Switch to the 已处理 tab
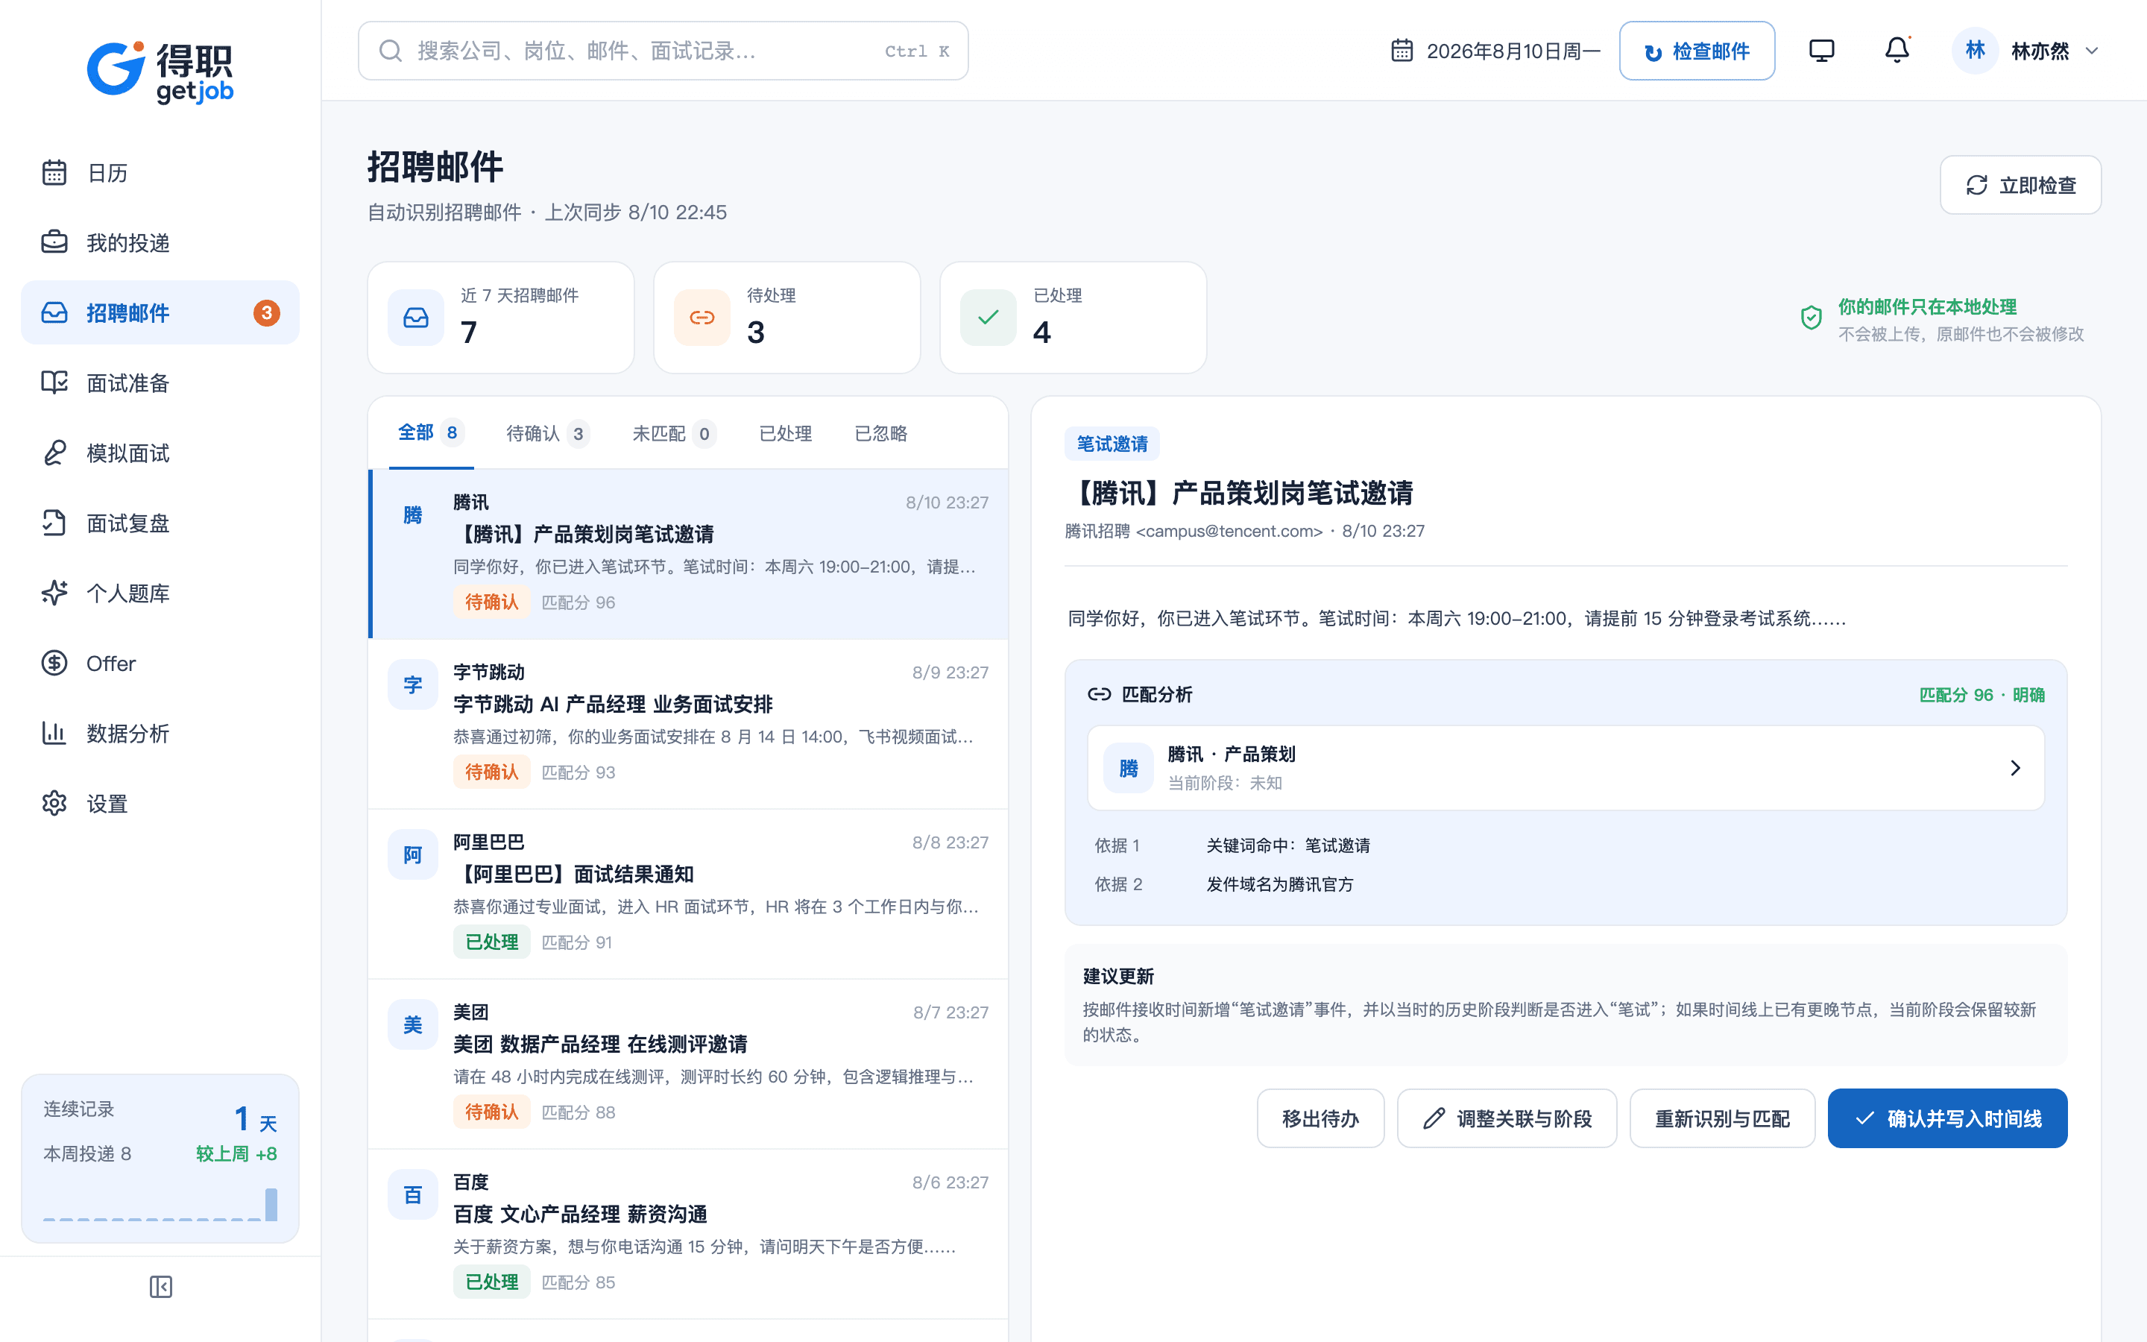This screenshot has width=2147, height=1342. (x=785, y=433)
